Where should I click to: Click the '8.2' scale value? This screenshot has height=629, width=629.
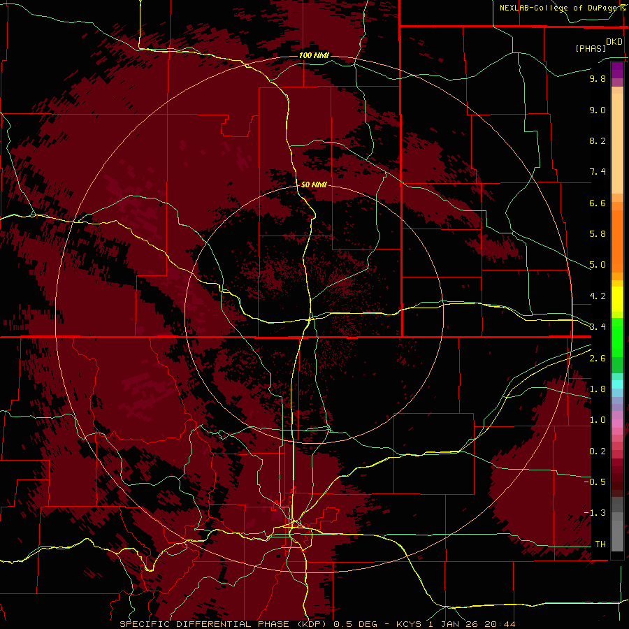[598, 140]
